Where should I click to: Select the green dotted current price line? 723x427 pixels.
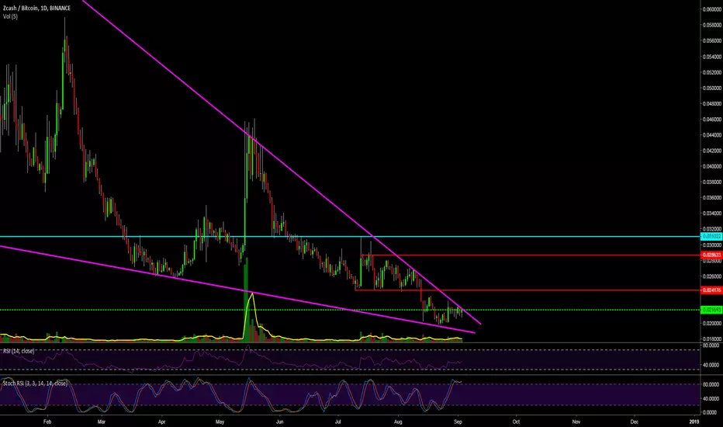350,310
